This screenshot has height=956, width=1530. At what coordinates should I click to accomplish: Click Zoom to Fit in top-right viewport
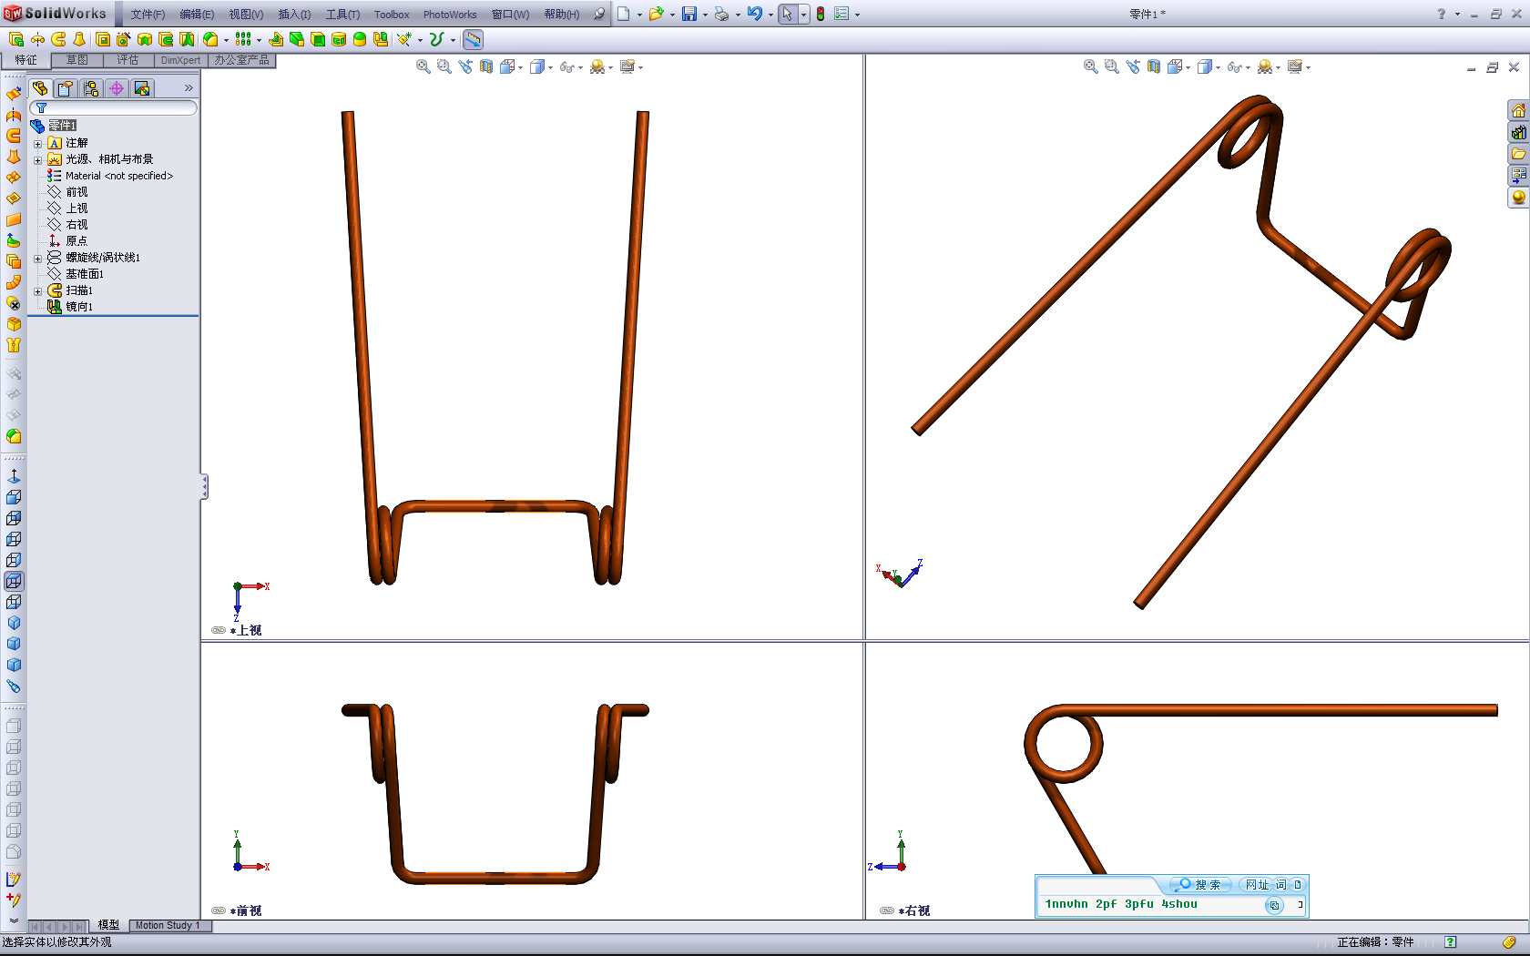coord(1091,66)
